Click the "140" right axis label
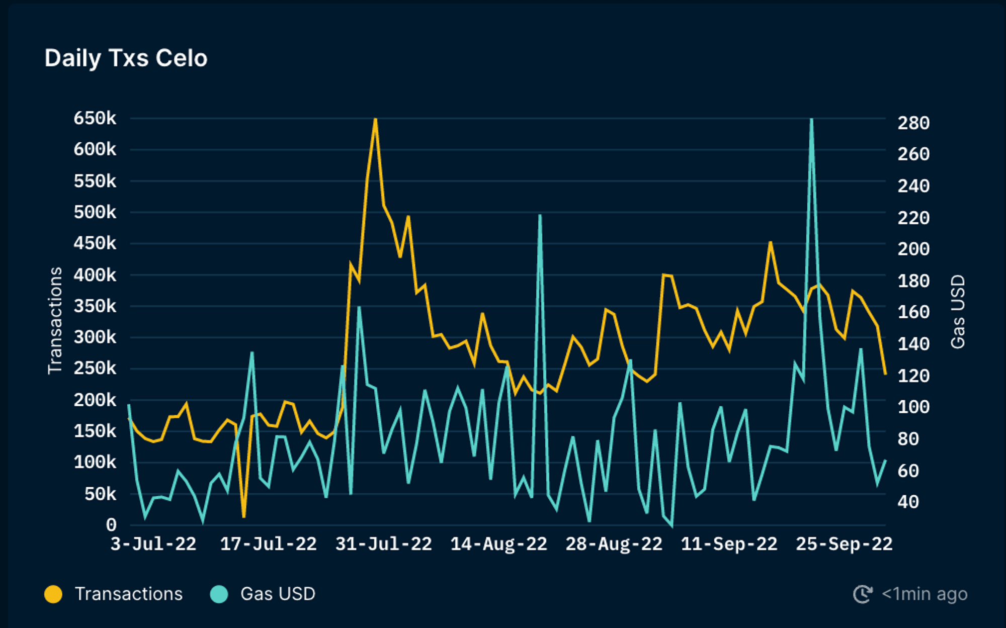The height and width of the screenshot is (628, 1006). (914, 344)
